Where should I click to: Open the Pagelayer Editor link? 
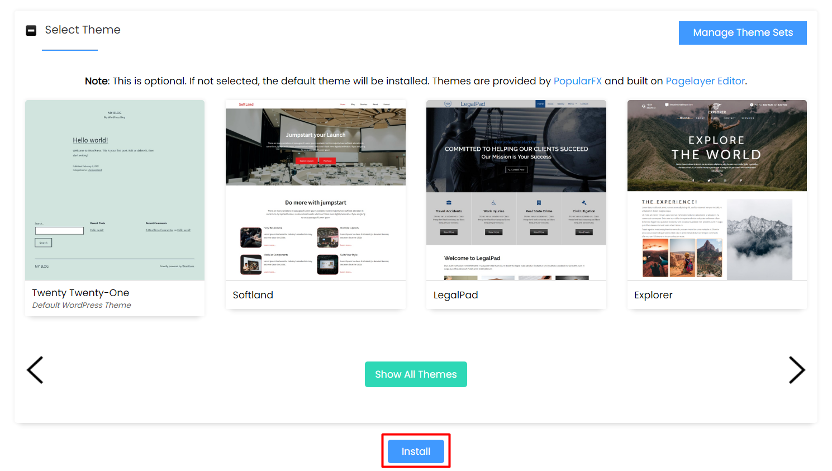pyautogui.click(x=705, y=81)
